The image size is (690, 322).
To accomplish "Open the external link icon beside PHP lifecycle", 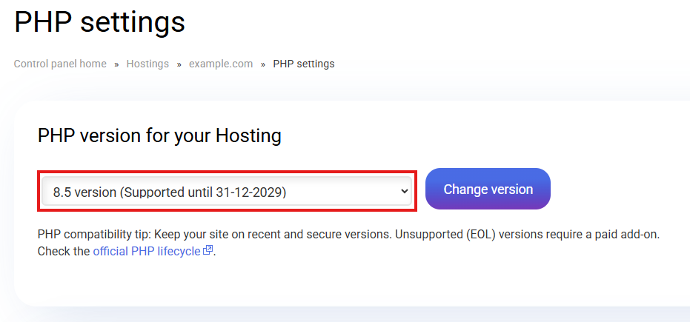I will [x=208, y=251].
